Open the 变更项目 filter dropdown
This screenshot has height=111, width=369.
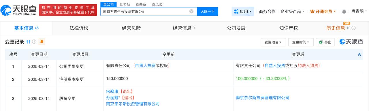point(273,42)
